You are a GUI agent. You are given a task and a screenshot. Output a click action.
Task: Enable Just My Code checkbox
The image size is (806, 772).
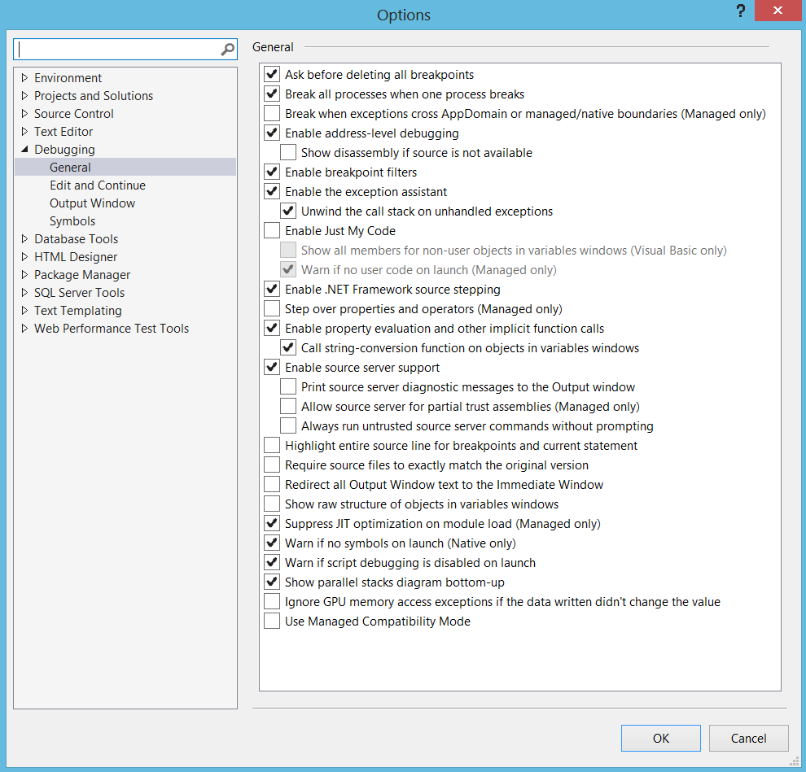(x=272, y=231)
